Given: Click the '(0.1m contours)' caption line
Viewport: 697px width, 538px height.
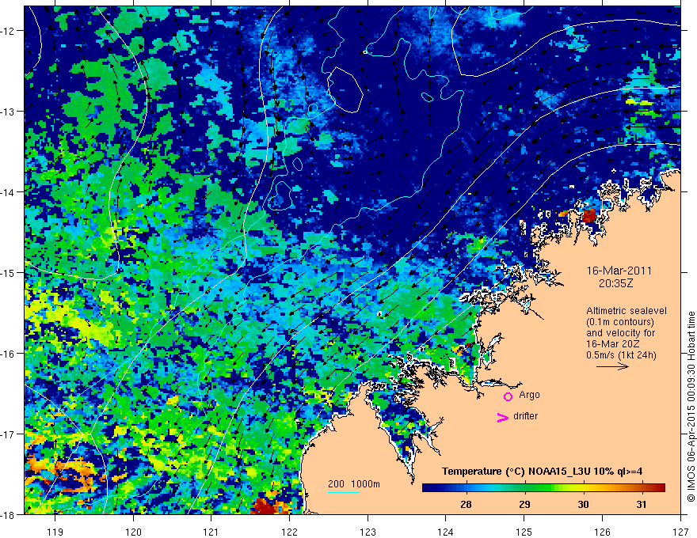Looking at the screenshot, I should pos(620,322).
